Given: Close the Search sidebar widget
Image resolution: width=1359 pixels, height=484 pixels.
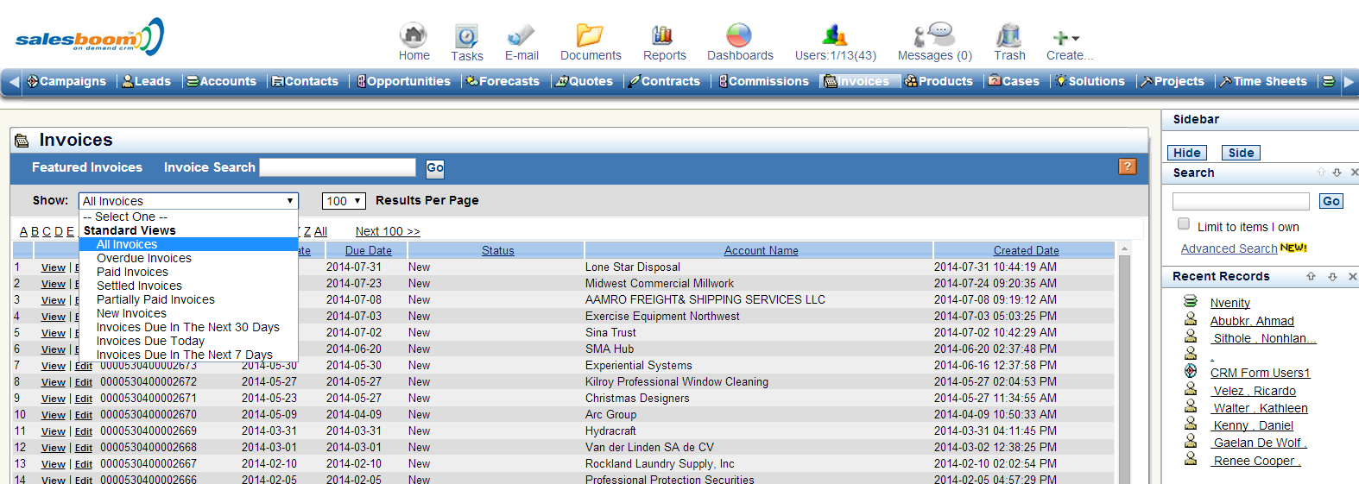Looking at the screenshot, I should [1354, 173].
